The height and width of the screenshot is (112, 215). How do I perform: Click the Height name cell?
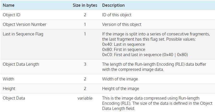[9, 88]
